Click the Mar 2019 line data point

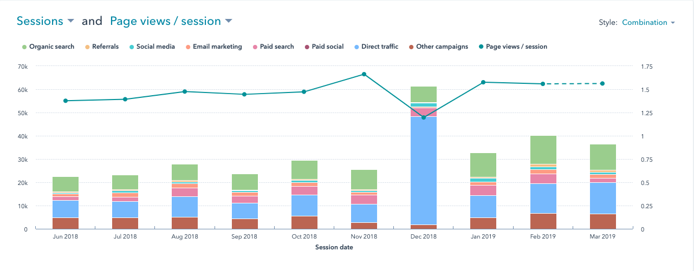(x=602, y=83)
